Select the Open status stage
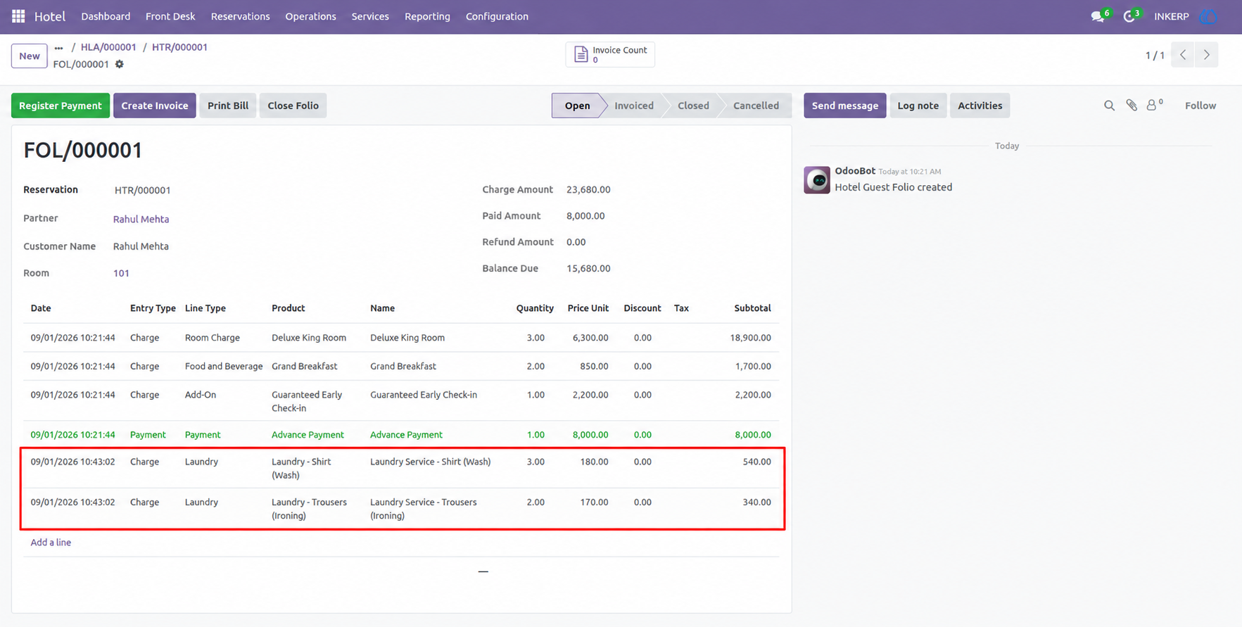 pos(577,106)
